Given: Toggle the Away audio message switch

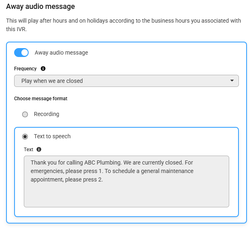Looking at the screenshot, I should 21,53.
